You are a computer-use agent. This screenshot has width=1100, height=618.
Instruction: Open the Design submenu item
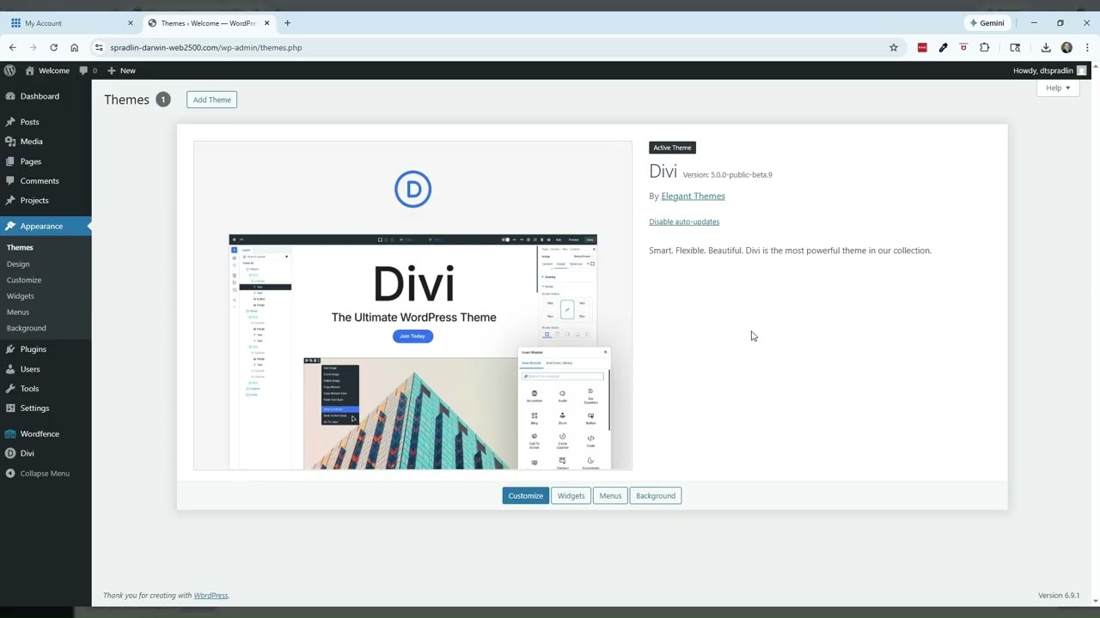[x=18, y=264]
